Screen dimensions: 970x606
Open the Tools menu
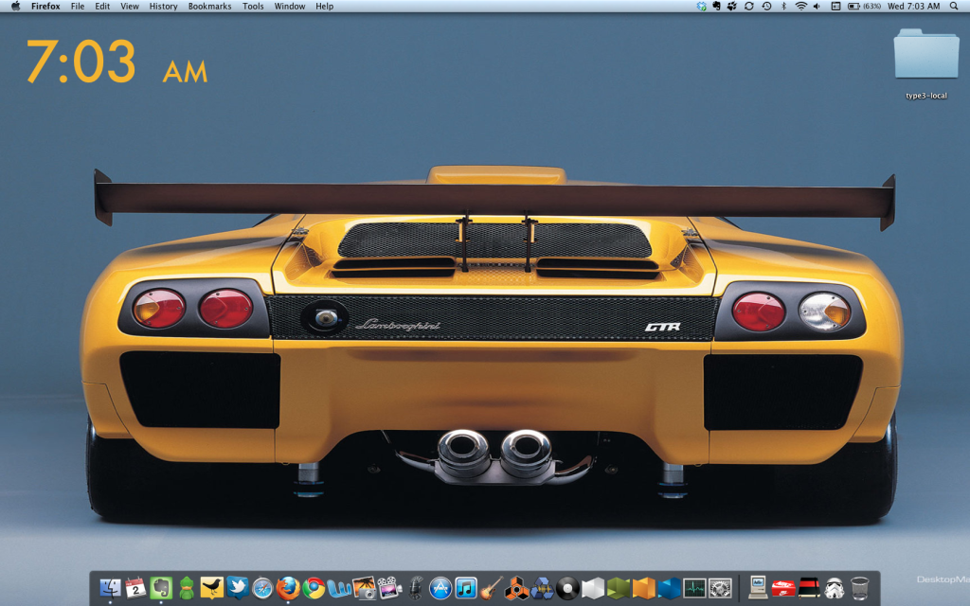point(253,7)
